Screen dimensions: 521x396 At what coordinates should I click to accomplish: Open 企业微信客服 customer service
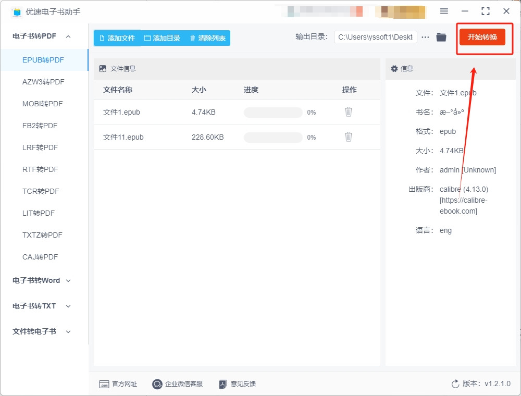click(x=177, y=384)
